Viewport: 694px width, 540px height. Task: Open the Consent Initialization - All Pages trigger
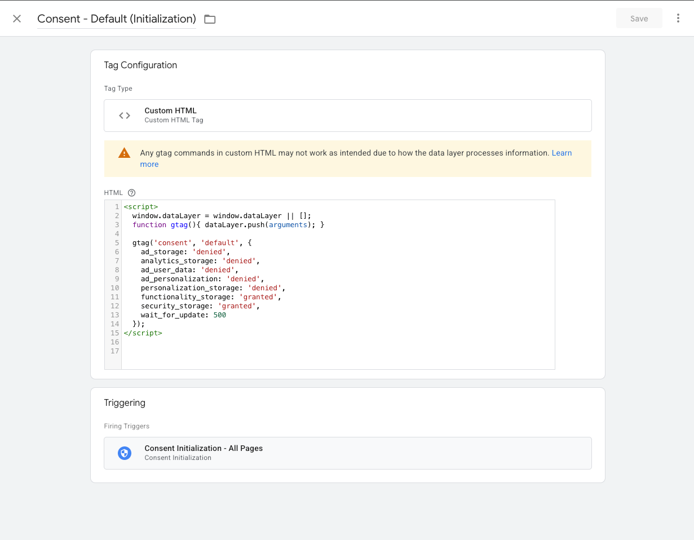pos(348,453)
